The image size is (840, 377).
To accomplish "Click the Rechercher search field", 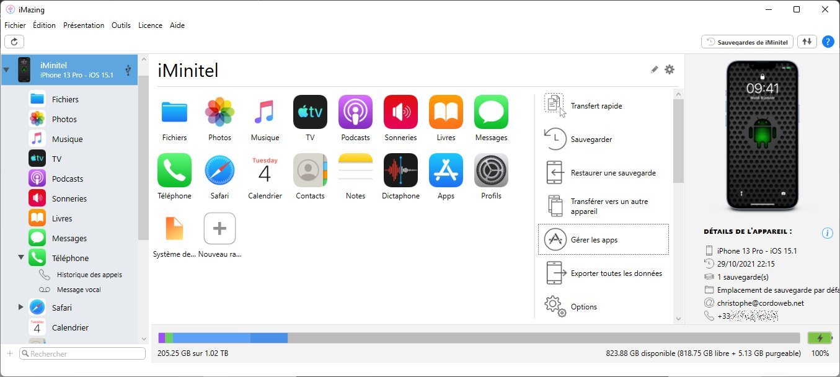I will 83,353.
